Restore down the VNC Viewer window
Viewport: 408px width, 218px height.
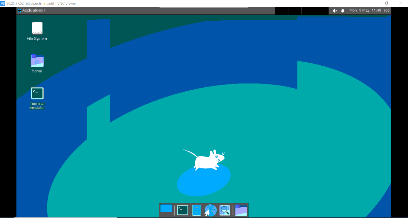click(x=387, y=3)
